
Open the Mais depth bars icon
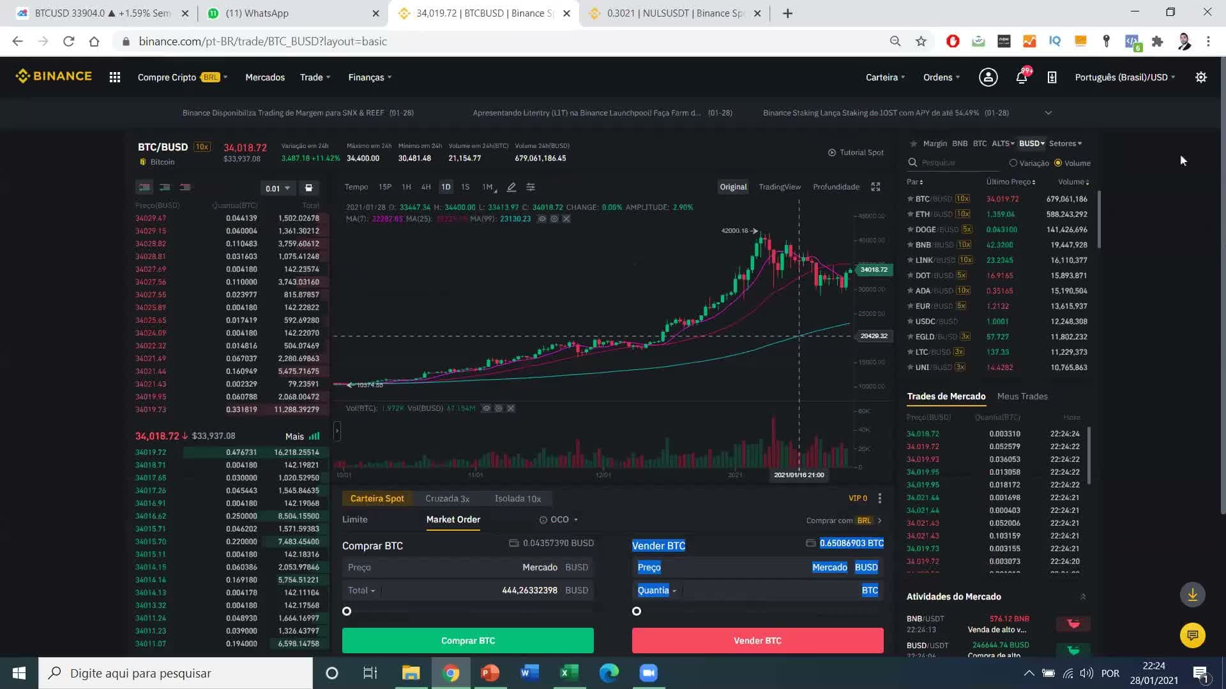pos(314,436)
